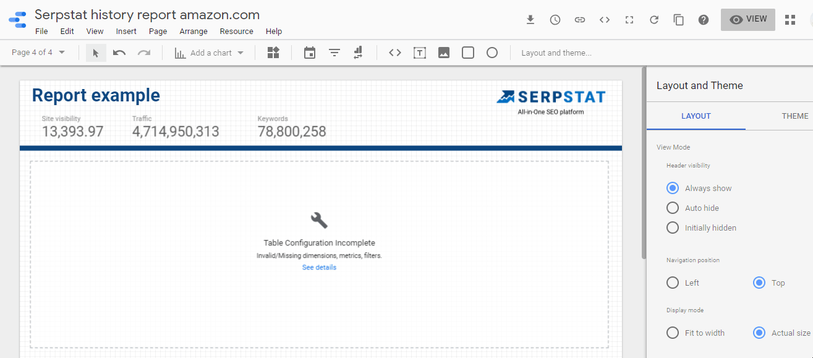Select the rectangle shape tool
Image resolution: width=813 pixels, height=358 pixels.
(468, 53)
